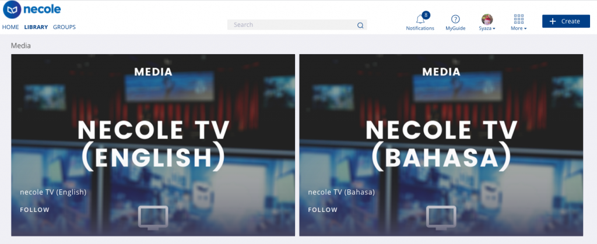The image size is (597, 244).
Task: Follow the necole TV (English) channel
Action: tap(34, 210)
